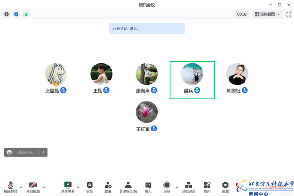Open 设置 settings gear
Image resolution: width=294 pixels, height=196 pixels.
point(225,186)
